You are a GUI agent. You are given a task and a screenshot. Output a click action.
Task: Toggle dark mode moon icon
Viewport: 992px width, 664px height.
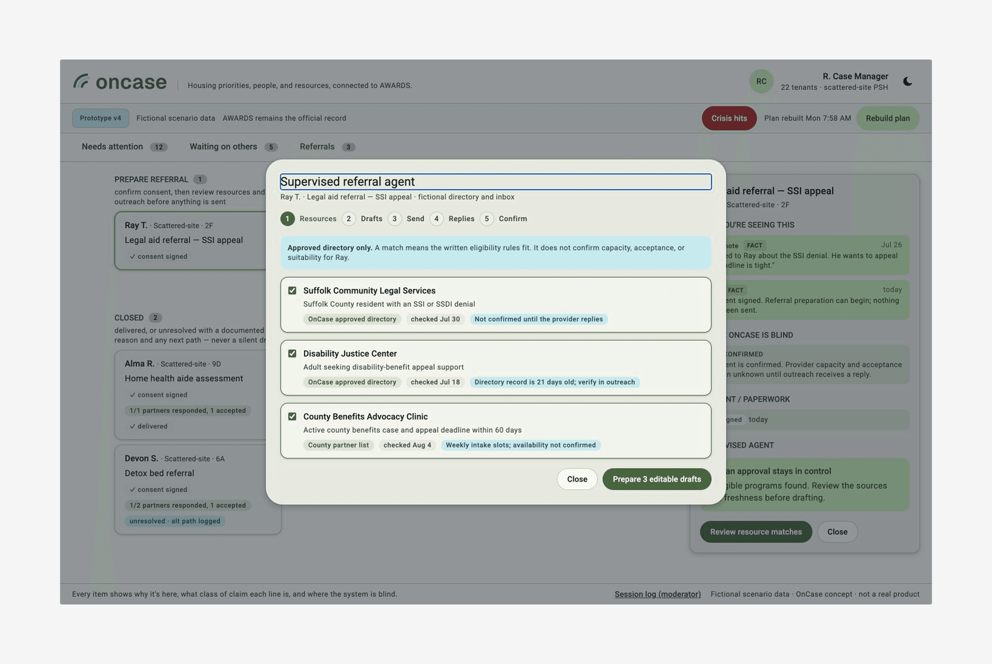(x=907, y=81)
